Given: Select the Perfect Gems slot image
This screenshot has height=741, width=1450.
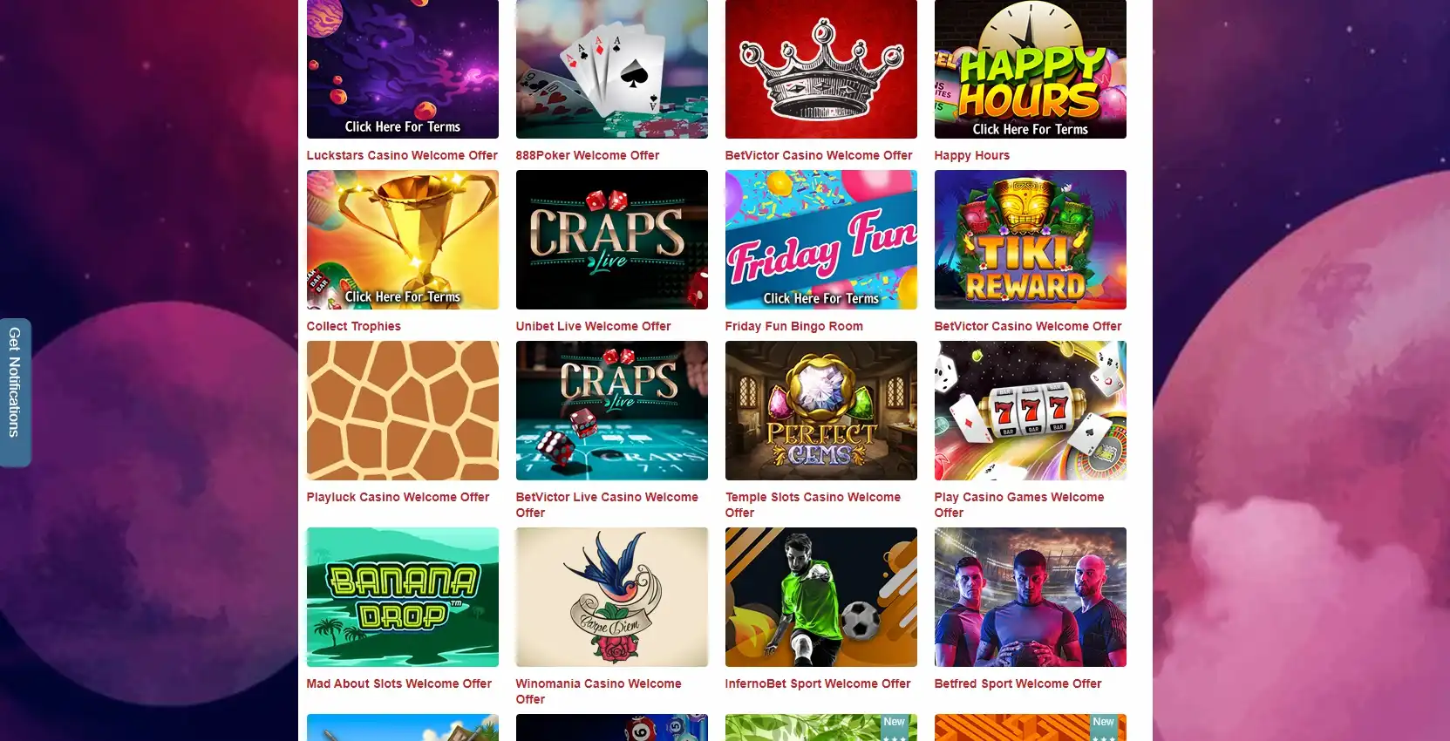Looking at the screenshot, I should pos(820,411).
